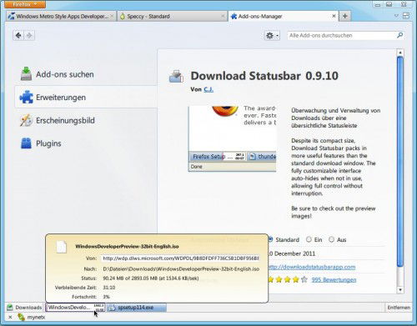Select the Standard update radio button
The image size is (417, 326).
click(270, 239)
